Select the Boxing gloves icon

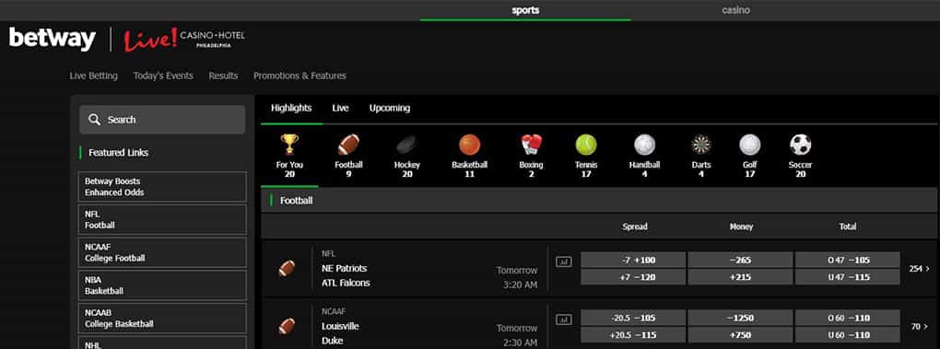[531, 145]
